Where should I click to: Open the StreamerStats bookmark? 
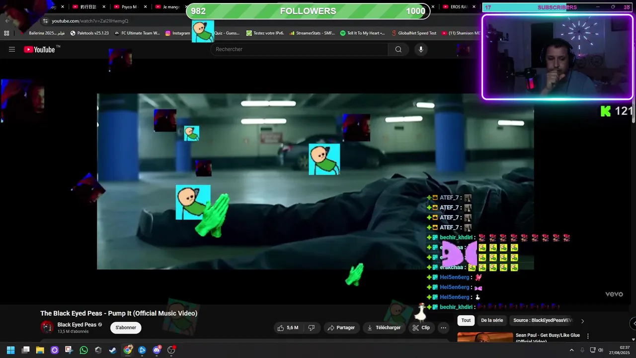(x=312, y=33)
